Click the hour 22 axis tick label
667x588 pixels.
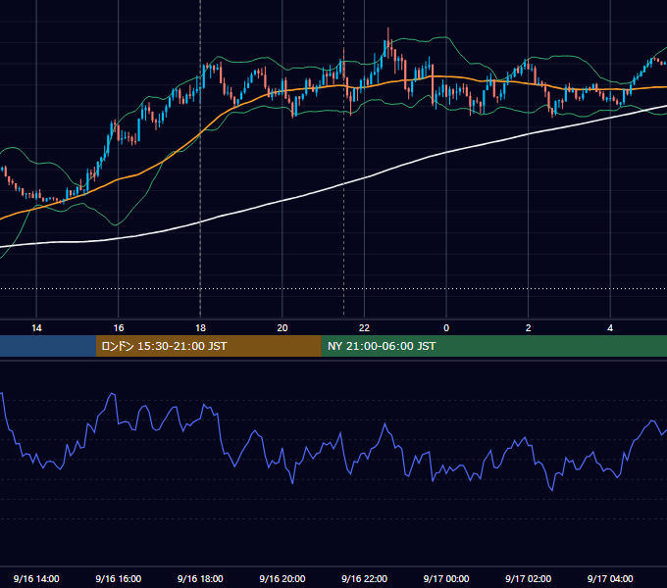coord(365,328)
